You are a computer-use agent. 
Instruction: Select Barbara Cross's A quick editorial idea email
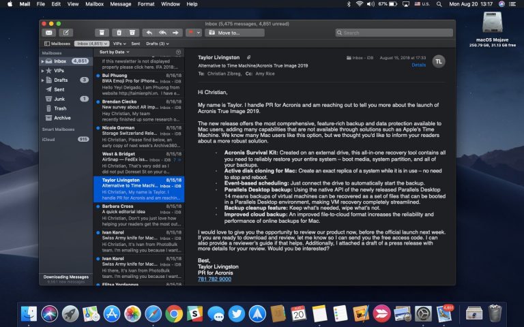tap(139, 215)
